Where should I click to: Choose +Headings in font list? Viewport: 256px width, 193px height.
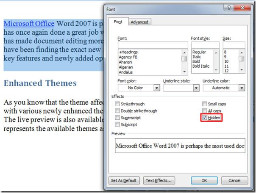(x=128, y=52)
